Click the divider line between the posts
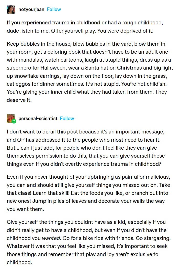180x269 pixels. coord(90,109)
